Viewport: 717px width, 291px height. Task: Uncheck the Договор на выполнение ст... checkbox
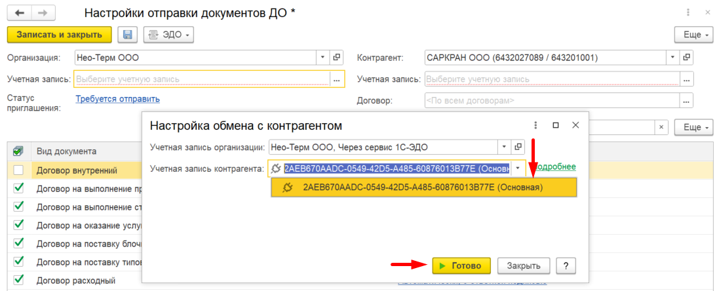[18, 206]
